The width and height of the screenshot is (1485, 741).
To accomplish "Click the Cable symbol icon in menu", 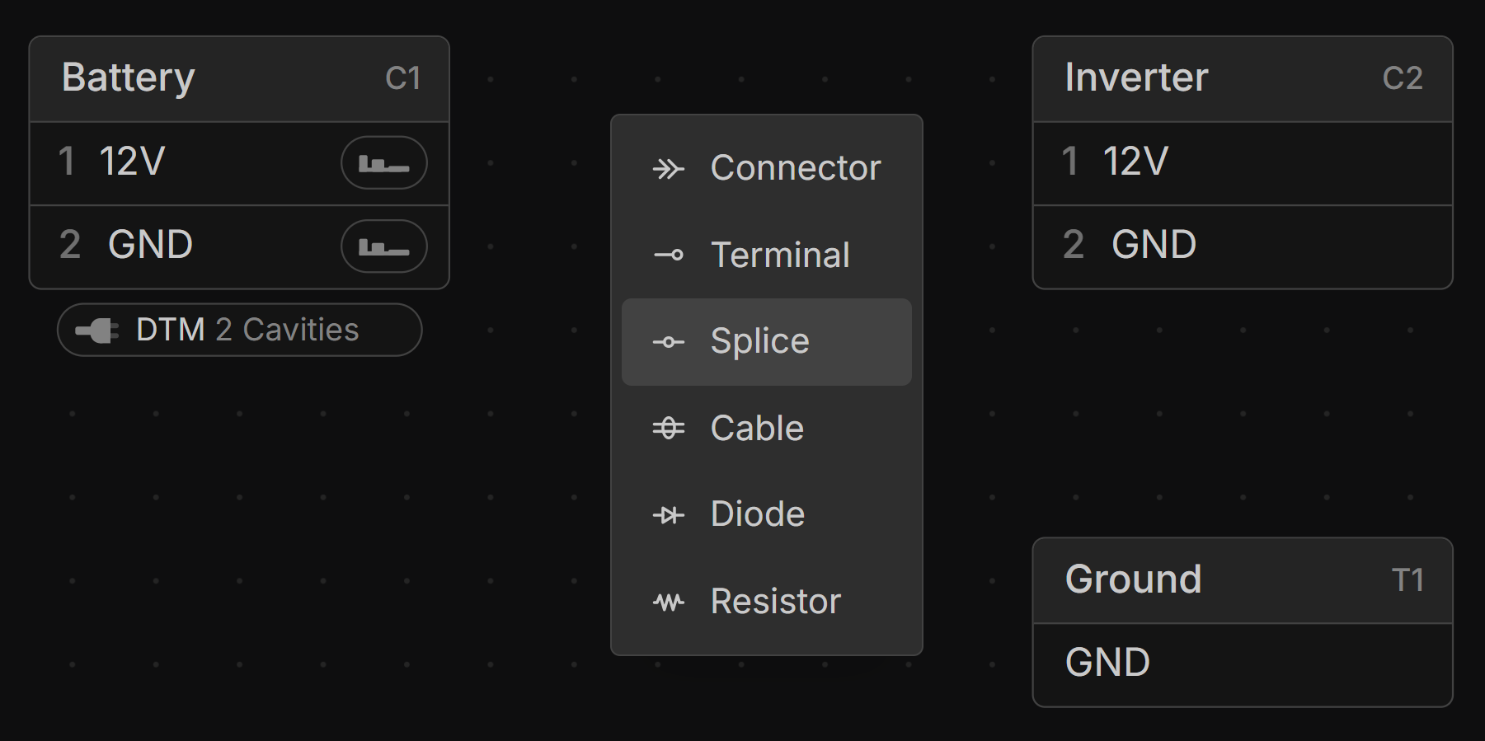I will point(668,429).
